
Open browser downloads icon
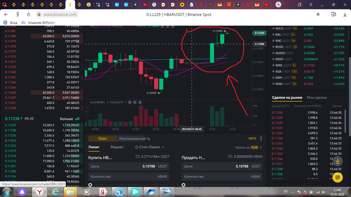(x=345, y=15)
